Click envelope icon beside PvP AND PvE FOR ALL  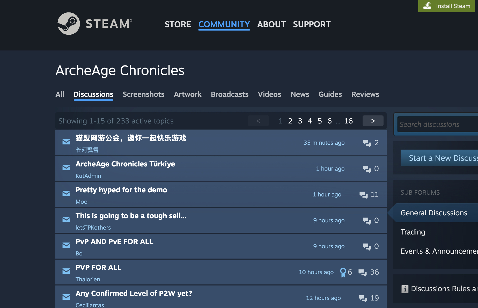pyautogui.click(x=66, y=245)
